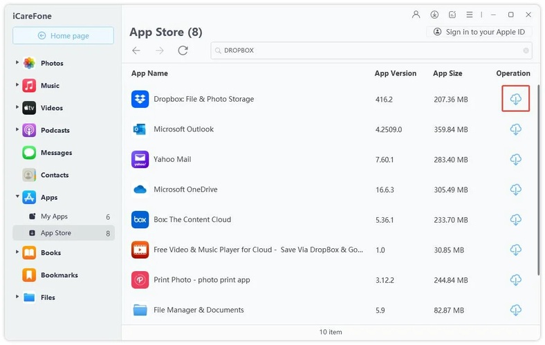Image resolution: width=545 pixels, height=345 pixels.
Task: Open Bookmarks in the sidebar
Action: [59, 275]
